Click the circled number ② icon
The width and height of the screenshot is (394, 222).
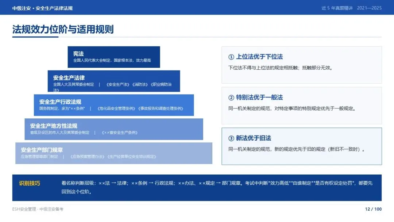(x=231, y=98)
